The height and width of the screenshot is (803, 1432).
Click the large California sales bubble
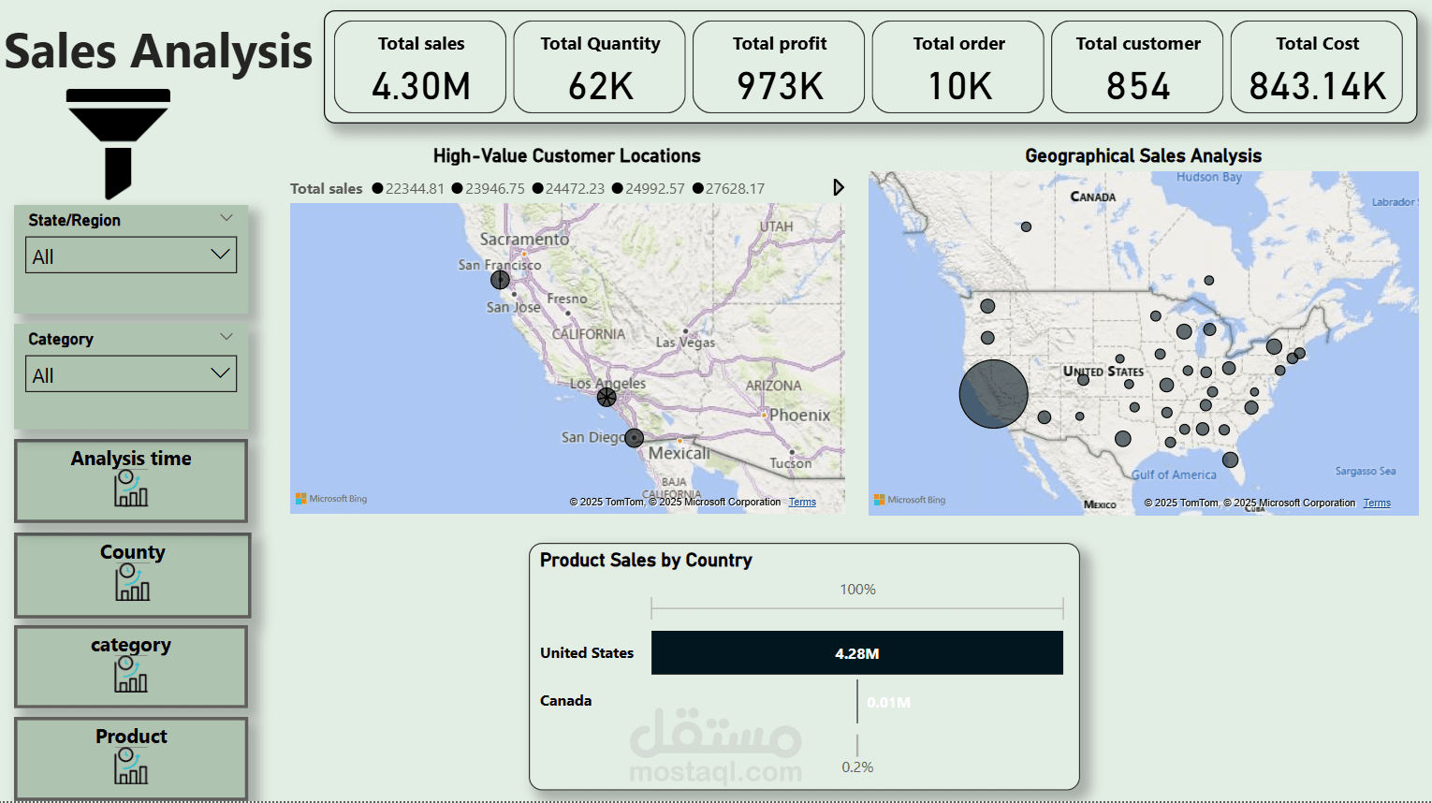994,394
